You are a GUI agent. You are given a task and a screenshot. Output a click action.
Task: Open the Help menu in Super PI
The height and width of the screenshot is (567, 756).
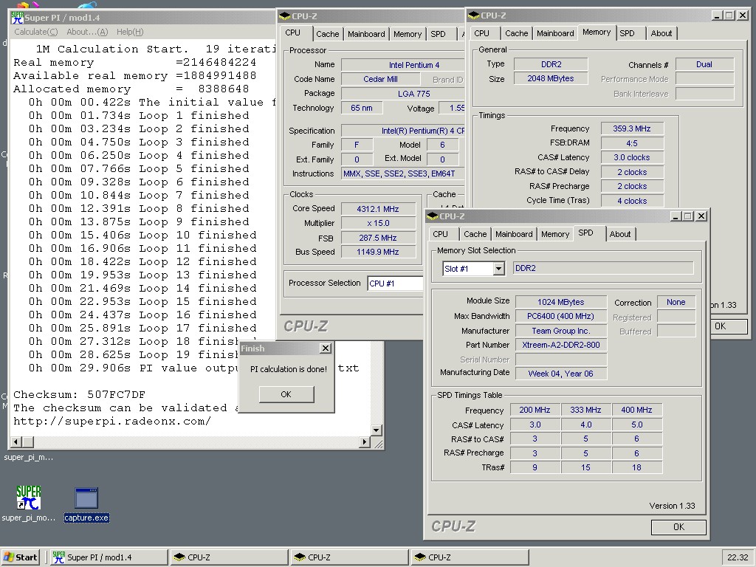pyautogui.click(x=130, y=32)
